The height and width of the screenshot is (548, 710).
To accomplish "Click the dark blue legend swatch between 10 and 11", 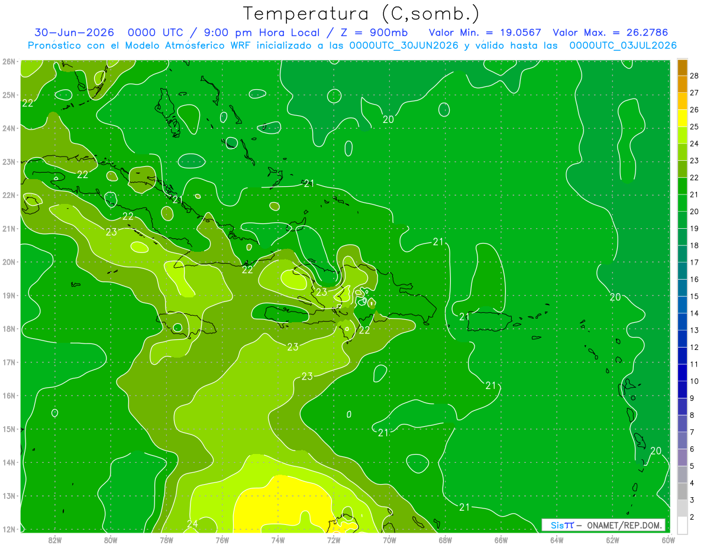I will tap(682, 372).
